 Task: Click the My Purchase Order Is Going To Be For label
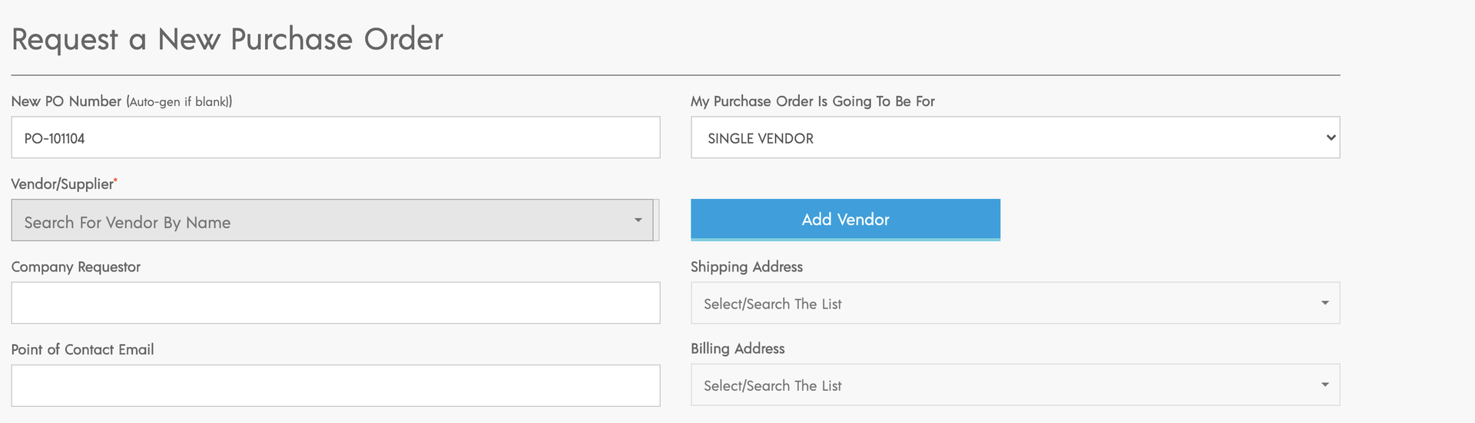(x=813, y=101)
